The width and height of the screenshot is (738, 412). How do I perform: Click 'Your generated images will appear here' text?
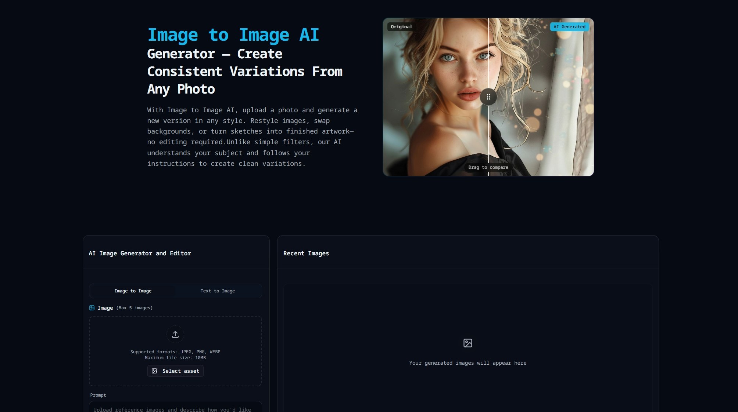(467, 363)
